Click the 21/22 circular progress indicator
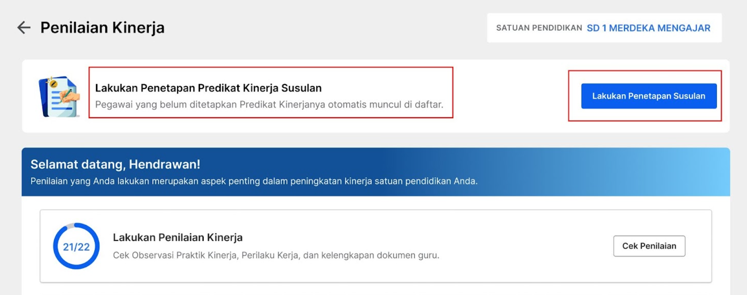 point(76,246)
